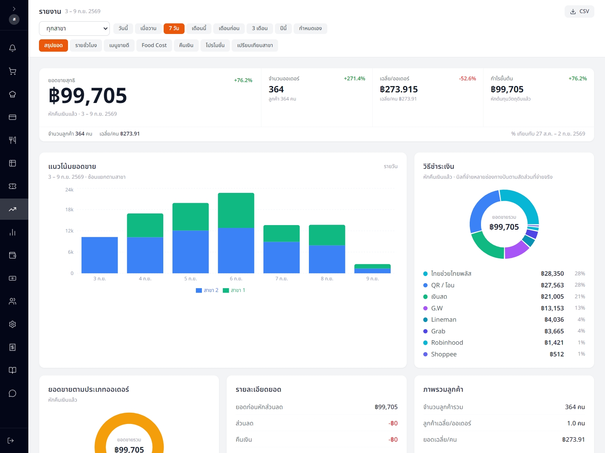Open the credit card icon in sidebar
The height and width of the screenshot is (453, 605).
[x=12, y=117]
